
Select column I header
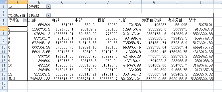click(x=201, y=2)
